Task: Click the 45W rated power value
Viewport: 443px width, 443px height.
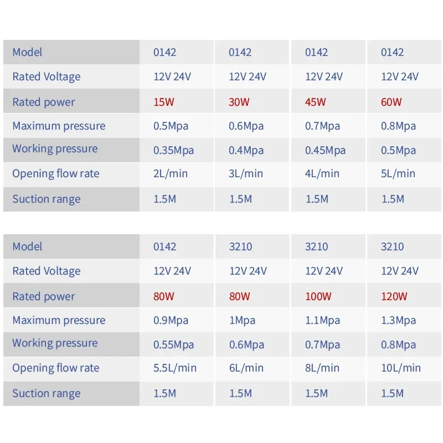Action: pyautogui.click(x=315, y=102)
